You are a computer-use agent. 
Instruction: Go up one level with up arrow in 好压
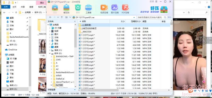[x=62, y=17]
